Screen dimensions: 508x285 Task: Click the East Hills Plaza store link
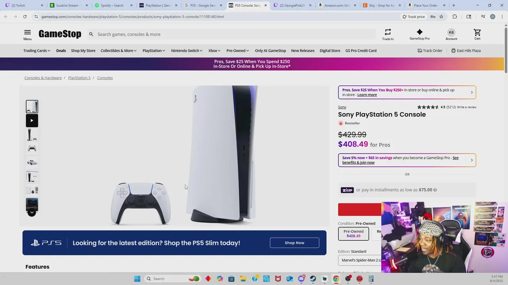[x=466, y=51]
